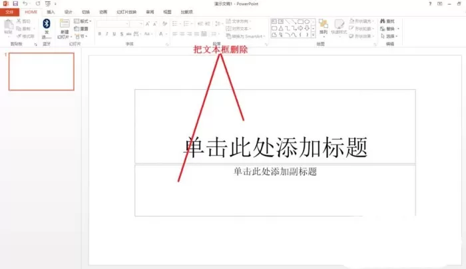Open the slide Layout dropdown
Screen dimensions: 466x269
point(83,21)
